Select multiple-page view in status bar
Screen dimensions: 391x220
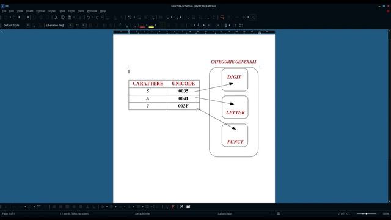[343, 213]
